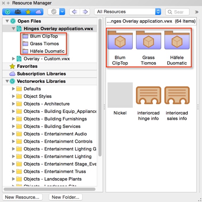This screenshot has width=202, height=202.
Task: Expand Overlay - Custom.vwx file
Action: 13,59
